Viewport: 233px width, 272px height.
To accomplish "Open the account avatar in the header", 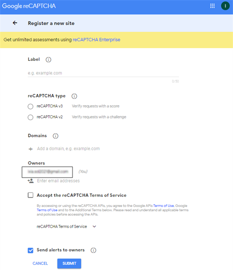I will click(x=225, y=6).
